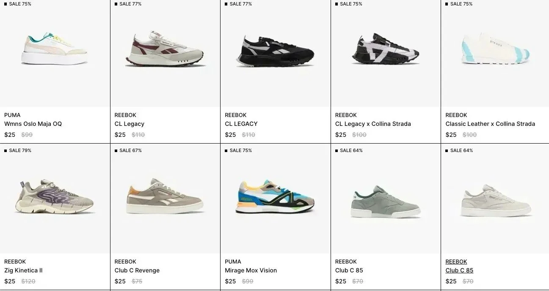Open the CL Legacy x Collina Strada image
The image size is (549, 291).
point(386,49)
